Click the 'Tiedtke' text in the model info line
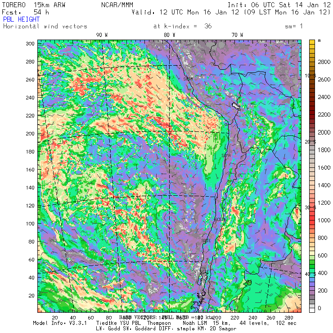The height and width of the screenshot is (333, 333). point(106,323)
